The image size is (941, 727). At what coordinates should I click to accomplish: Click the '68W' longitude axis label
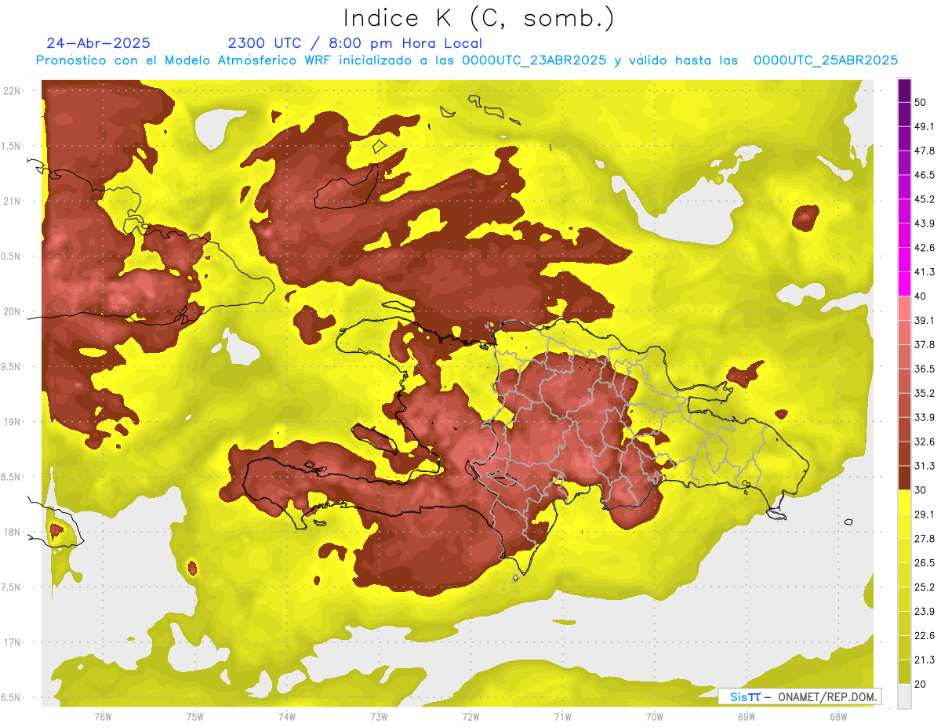(837, 716)
